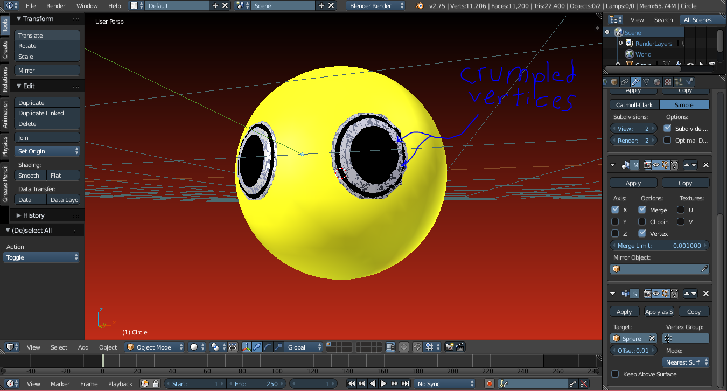The image size is (727, 391).
Task: Open the File menu
Action: point(31,5)
